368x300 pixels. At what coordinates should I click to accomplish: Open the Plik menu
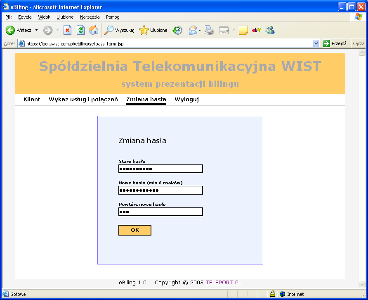[9, 17]
